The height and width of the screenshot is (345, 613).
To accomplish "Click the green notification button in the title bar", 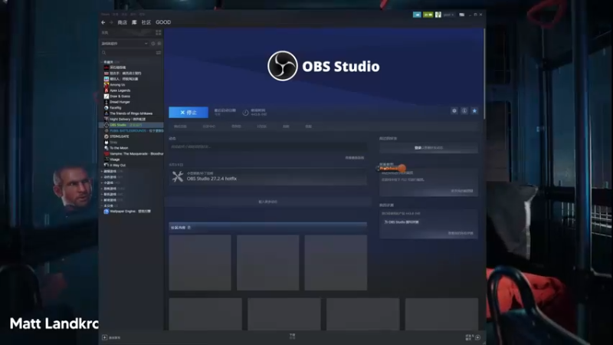I will 428,15.
